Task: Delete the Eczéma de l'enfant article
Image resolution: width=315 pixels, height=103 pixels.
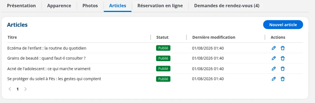Action: [283, 48]
